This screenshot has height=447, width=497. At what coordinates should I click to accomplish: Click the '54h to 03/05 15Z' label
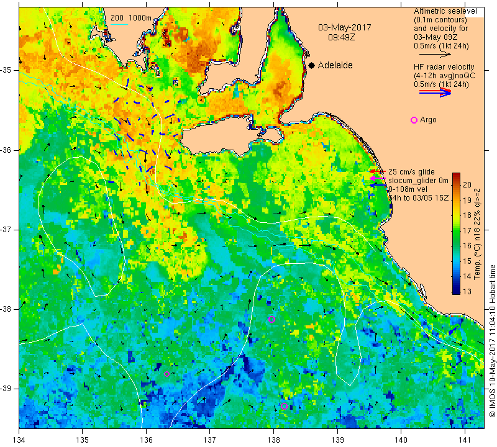click(418, 198)
